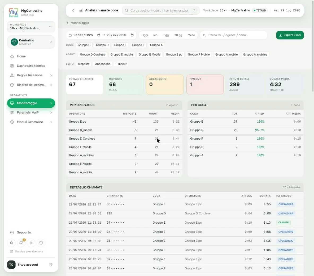Toggle the Gruppo E pc agent filter

point(174,55)
